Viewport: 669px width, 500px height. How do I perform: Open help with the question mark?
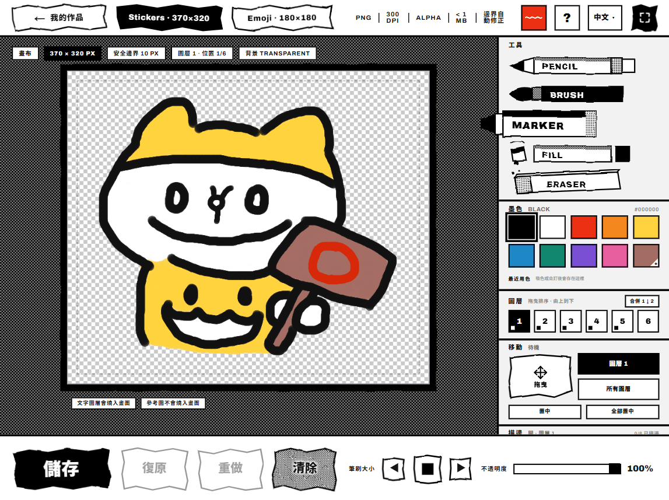coord(567,18)
